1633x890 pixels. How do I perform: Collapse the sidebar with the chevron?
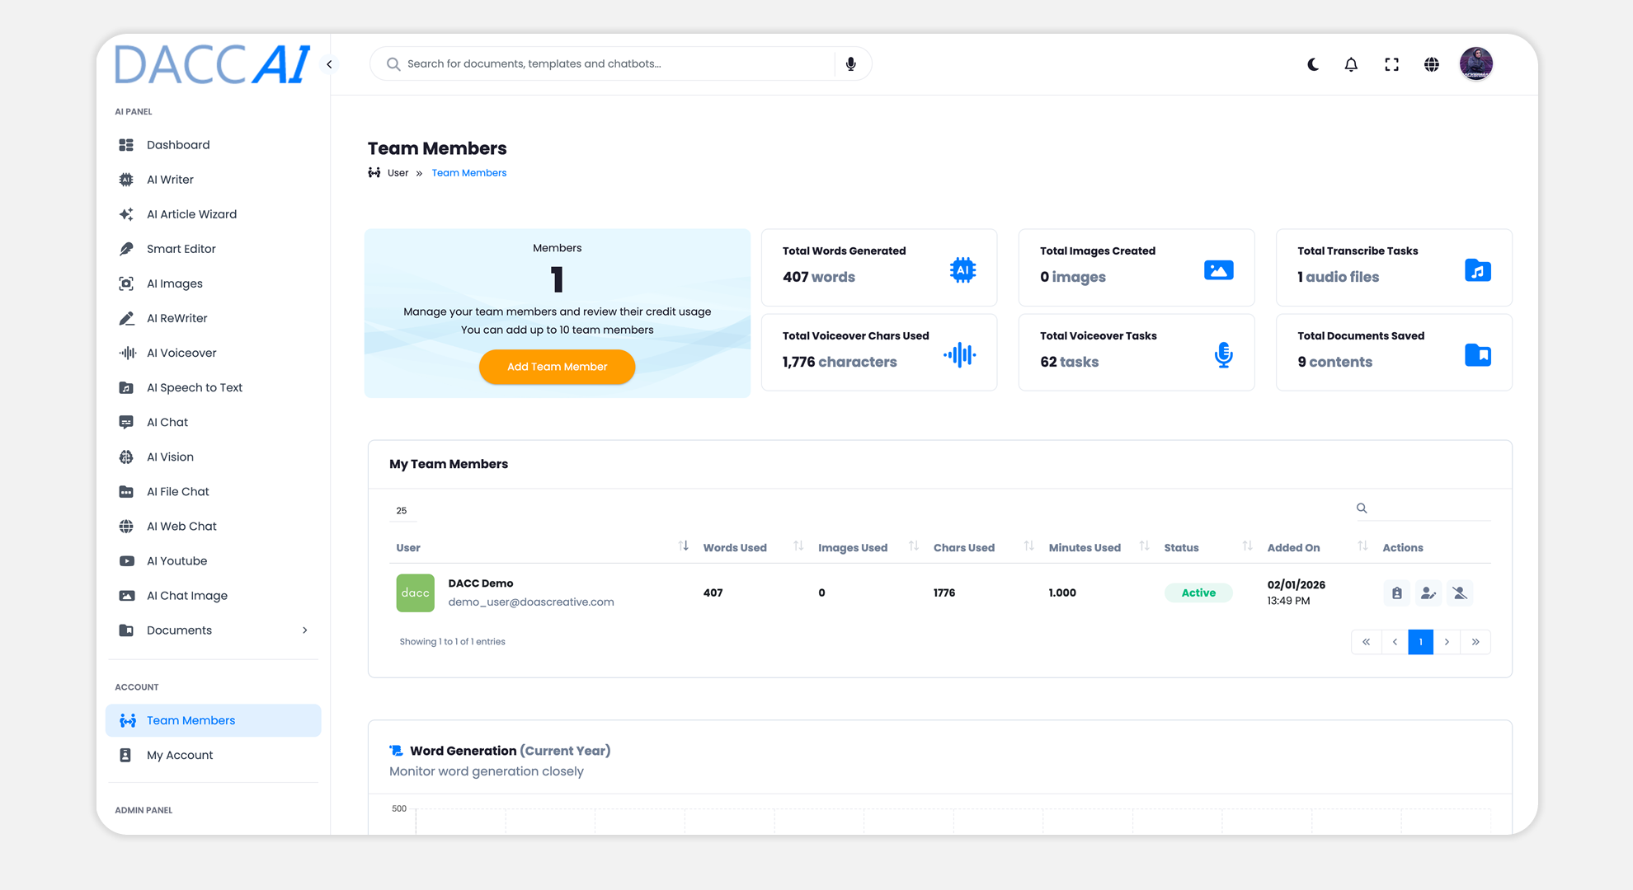(x=329, y=63)
